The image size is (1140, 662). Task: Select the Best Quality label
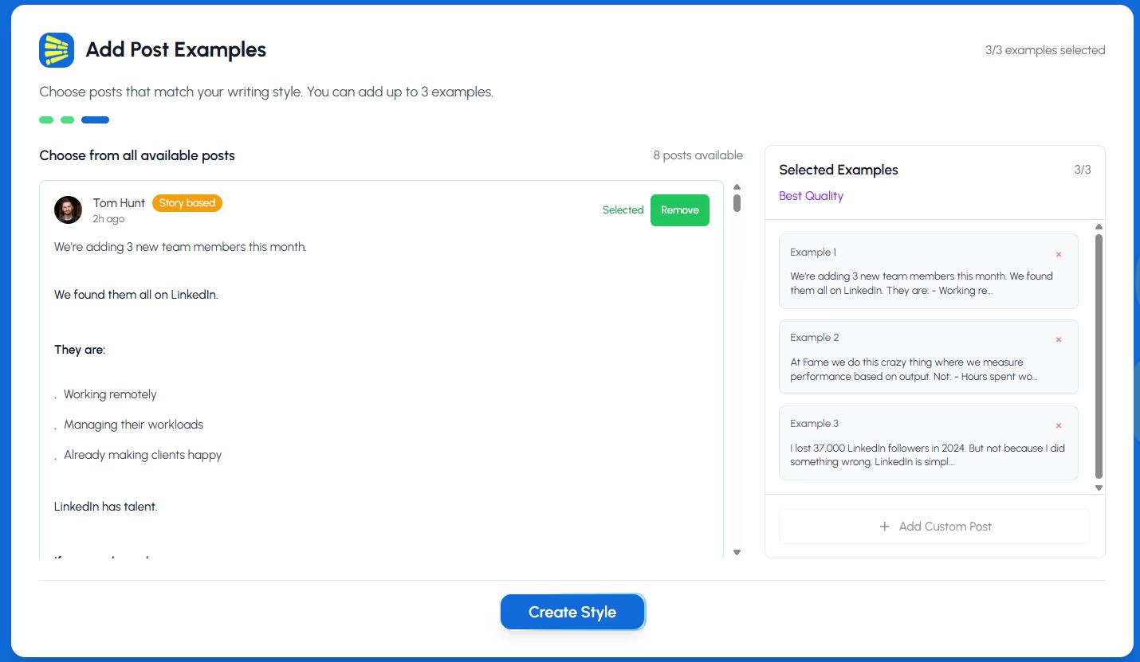(811, 196)
